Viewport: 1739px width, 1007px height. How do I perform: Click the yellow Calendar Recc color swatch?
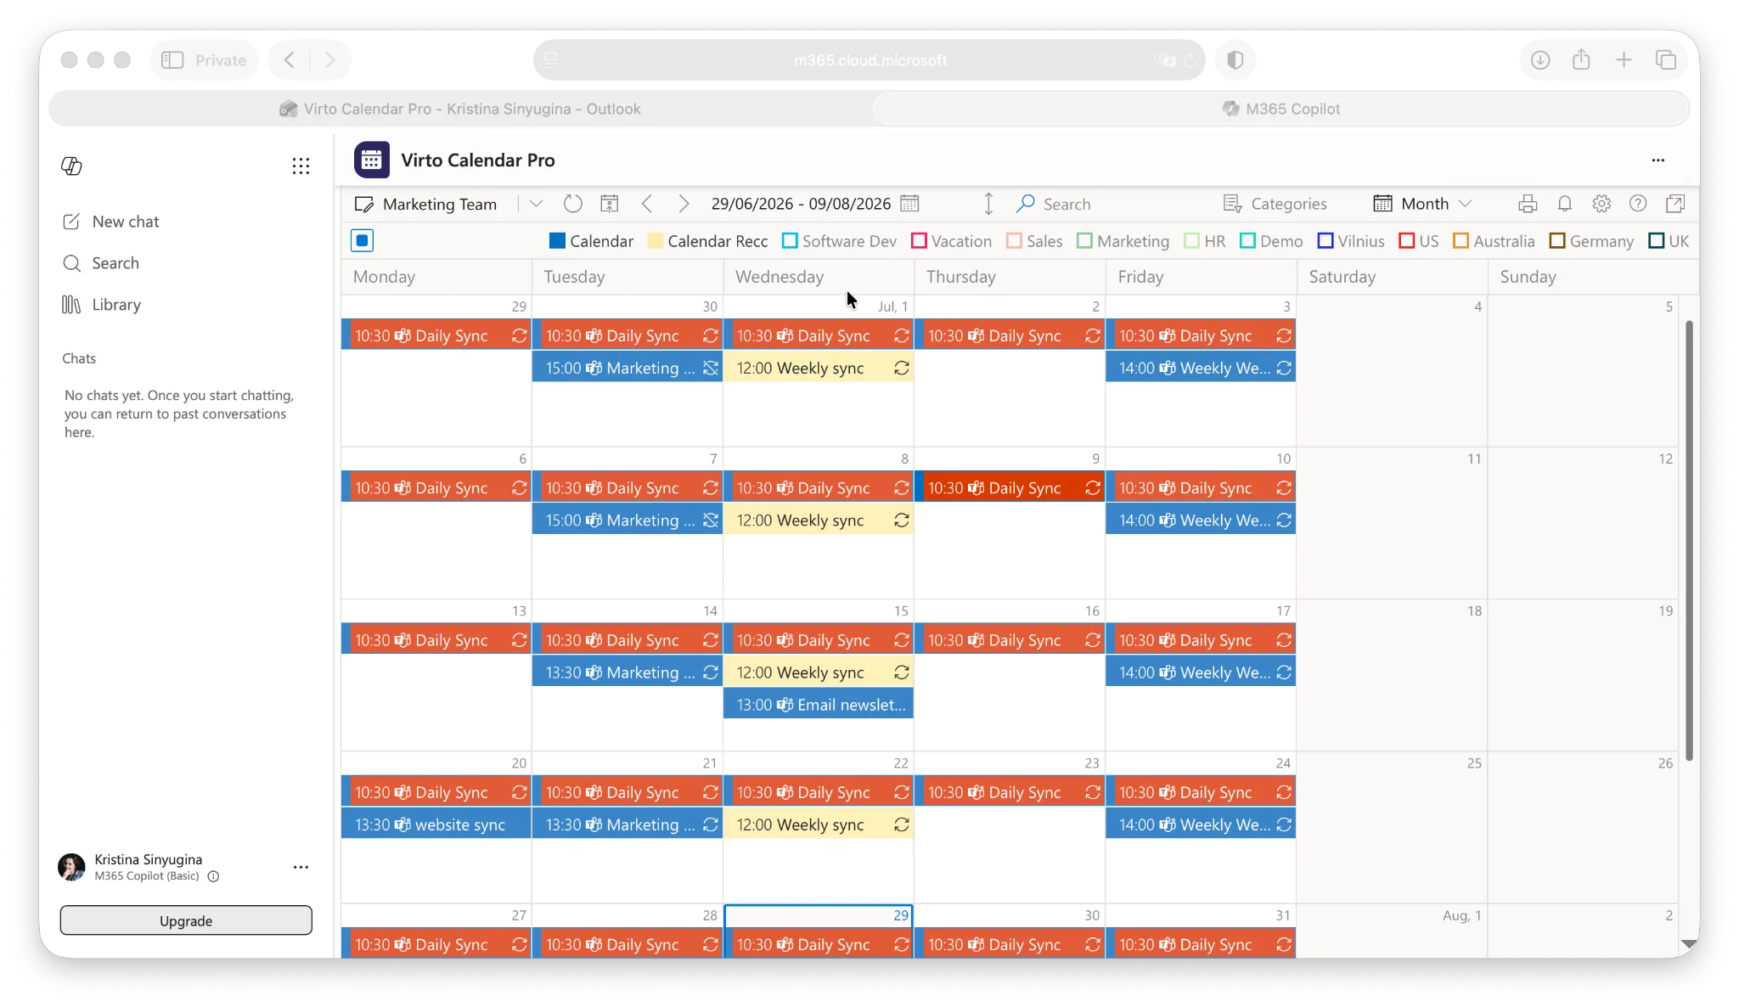[x=656, y=241]
